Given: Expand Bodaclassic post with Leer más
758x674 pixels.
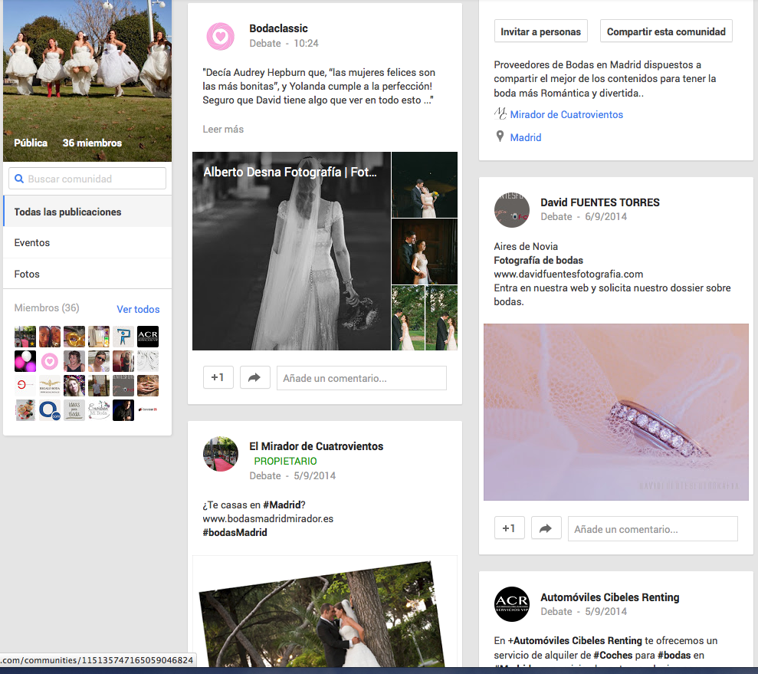Looking at the screenshot, I should click(223, 129).
